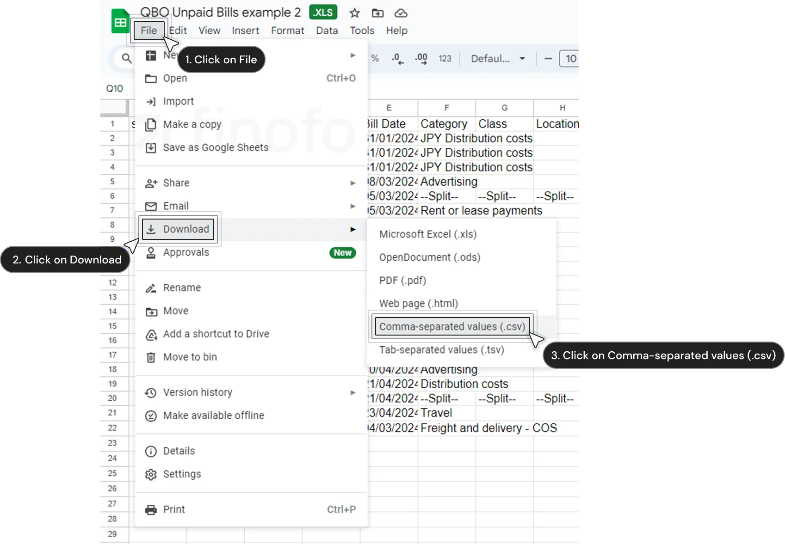Open the Tools menu
Viewport: 785px width, 544px height.
click(x=362, y=31)
